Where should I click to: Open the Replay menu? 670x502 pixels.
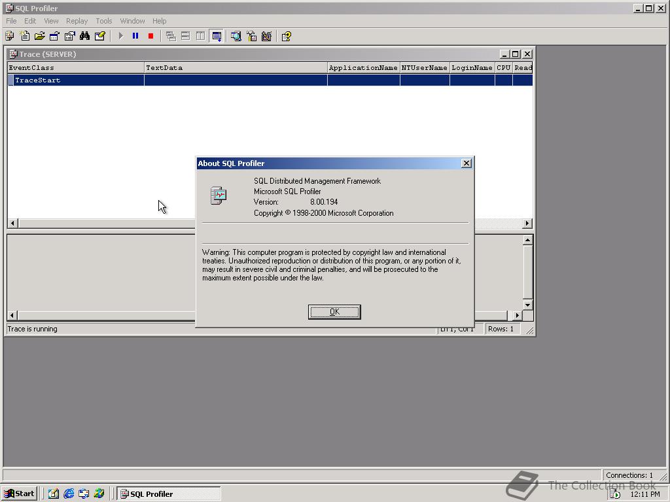77,21
